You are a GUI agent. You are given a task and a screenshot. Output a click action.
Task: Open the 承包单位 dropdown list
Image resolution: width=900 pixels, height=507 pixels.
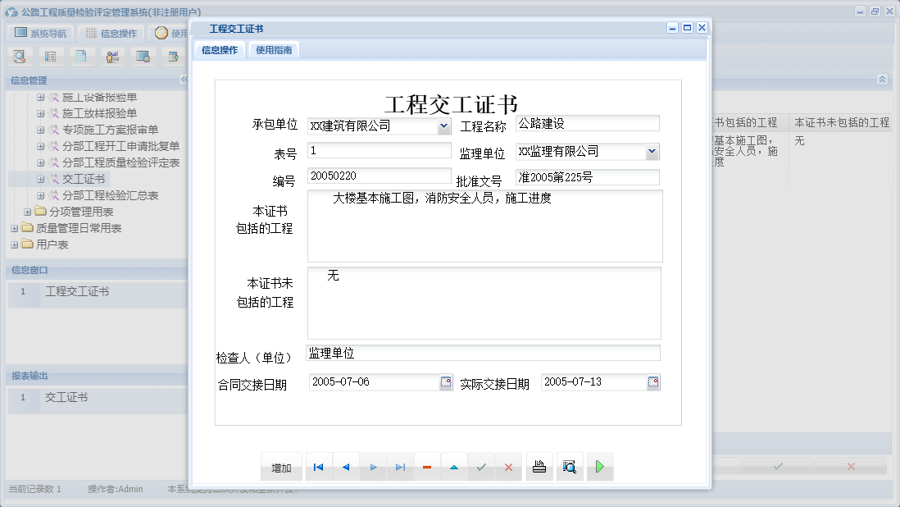[x=445, y=125]
